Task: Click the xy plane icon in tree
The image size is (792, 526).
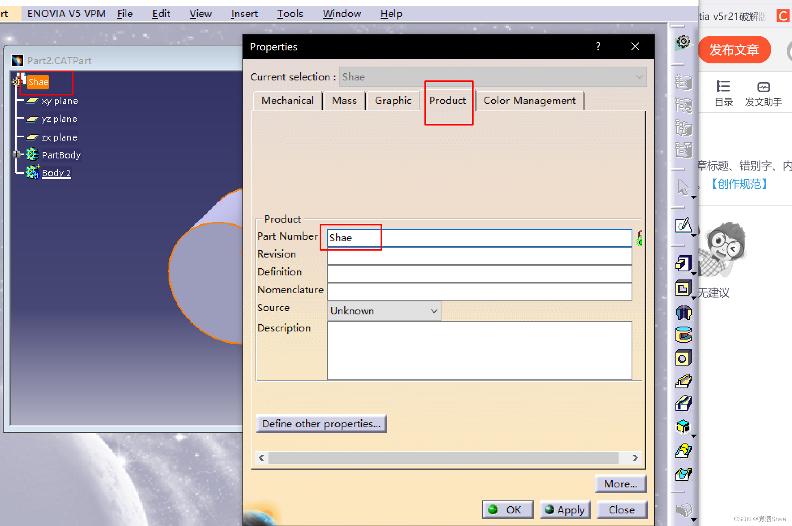Action: pos(32,101)
